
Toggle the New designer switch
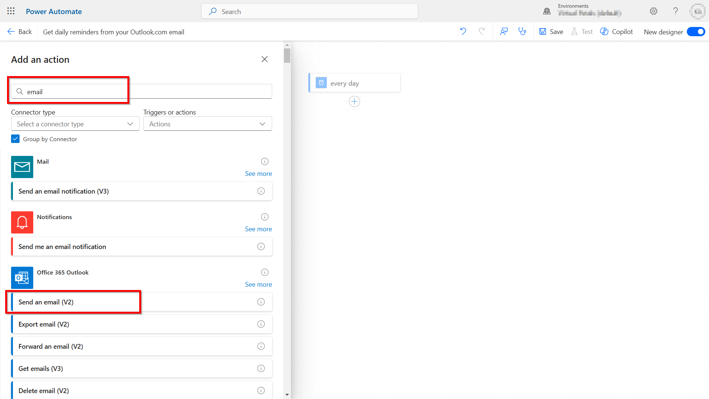click(696, 32)
